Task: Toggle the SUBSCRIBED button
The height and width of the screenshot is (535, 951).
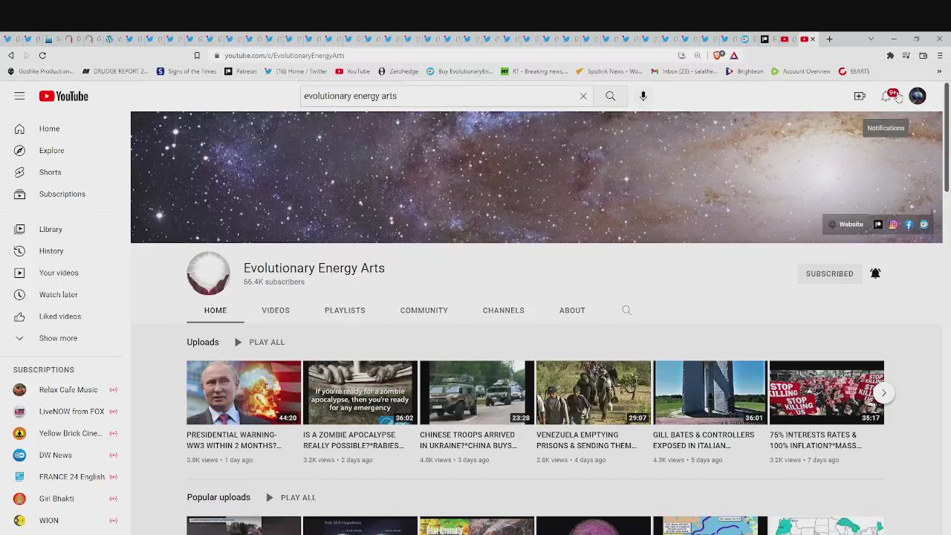Action: pos(829,273)
